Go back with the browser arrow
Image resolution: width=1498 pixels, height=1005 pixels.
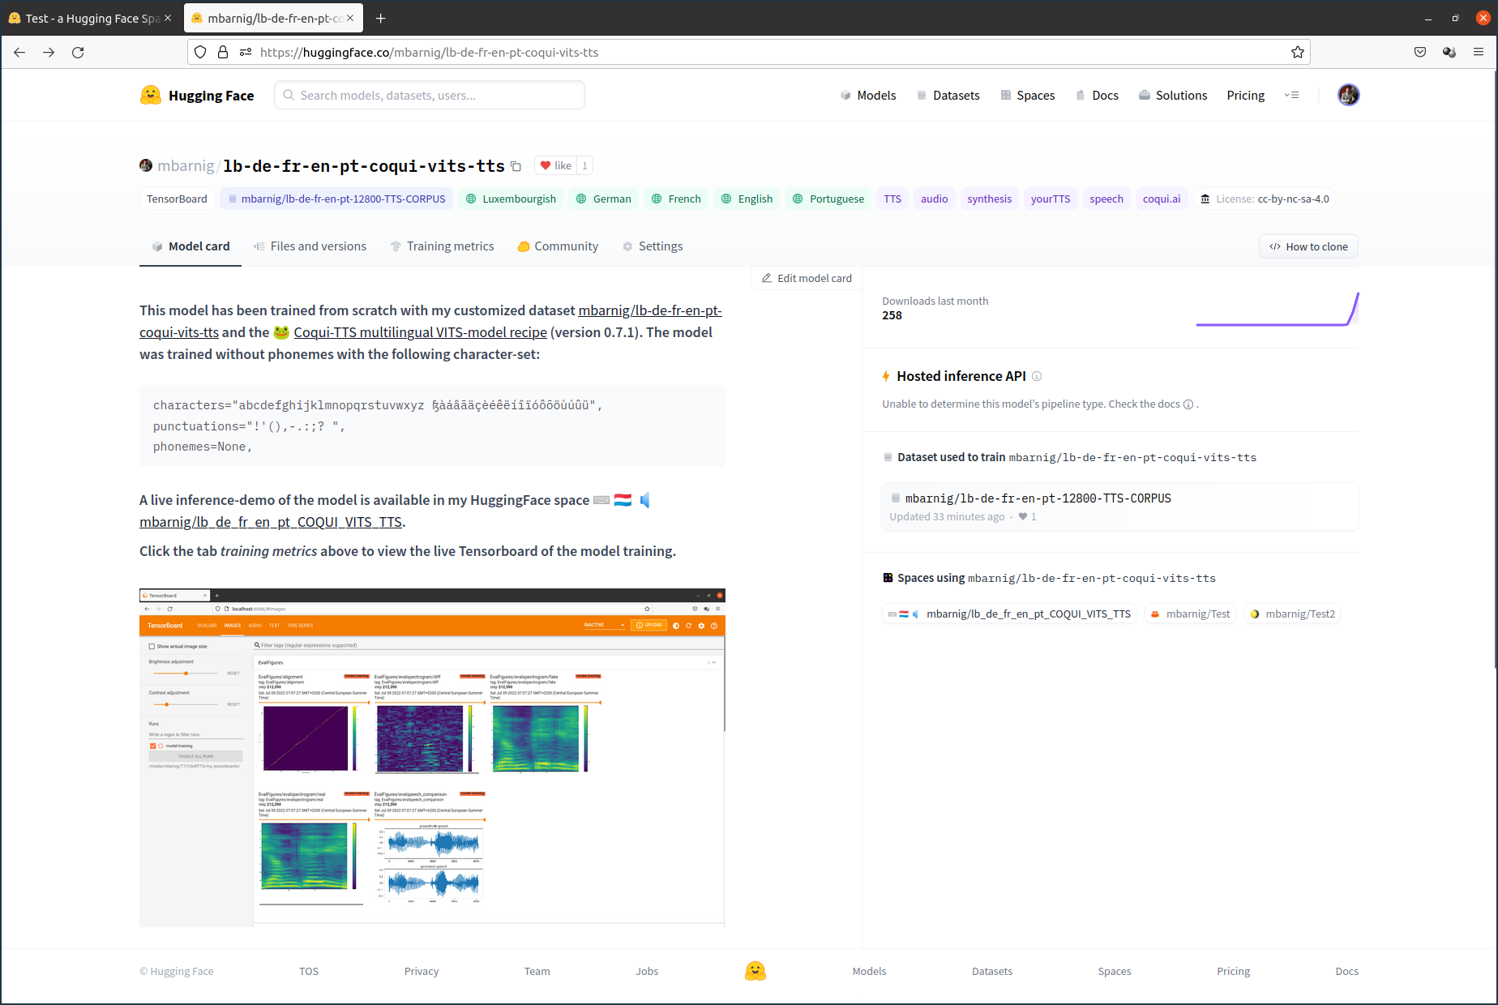19,53
